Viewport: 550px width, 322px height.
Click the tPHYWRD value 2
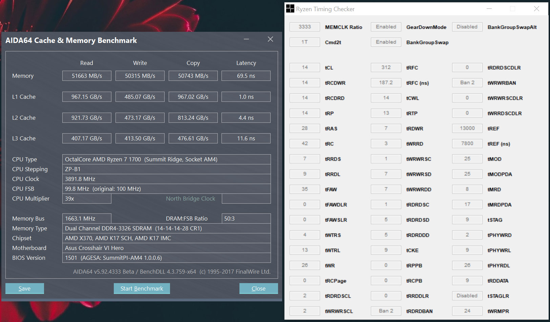coord(467,235)
